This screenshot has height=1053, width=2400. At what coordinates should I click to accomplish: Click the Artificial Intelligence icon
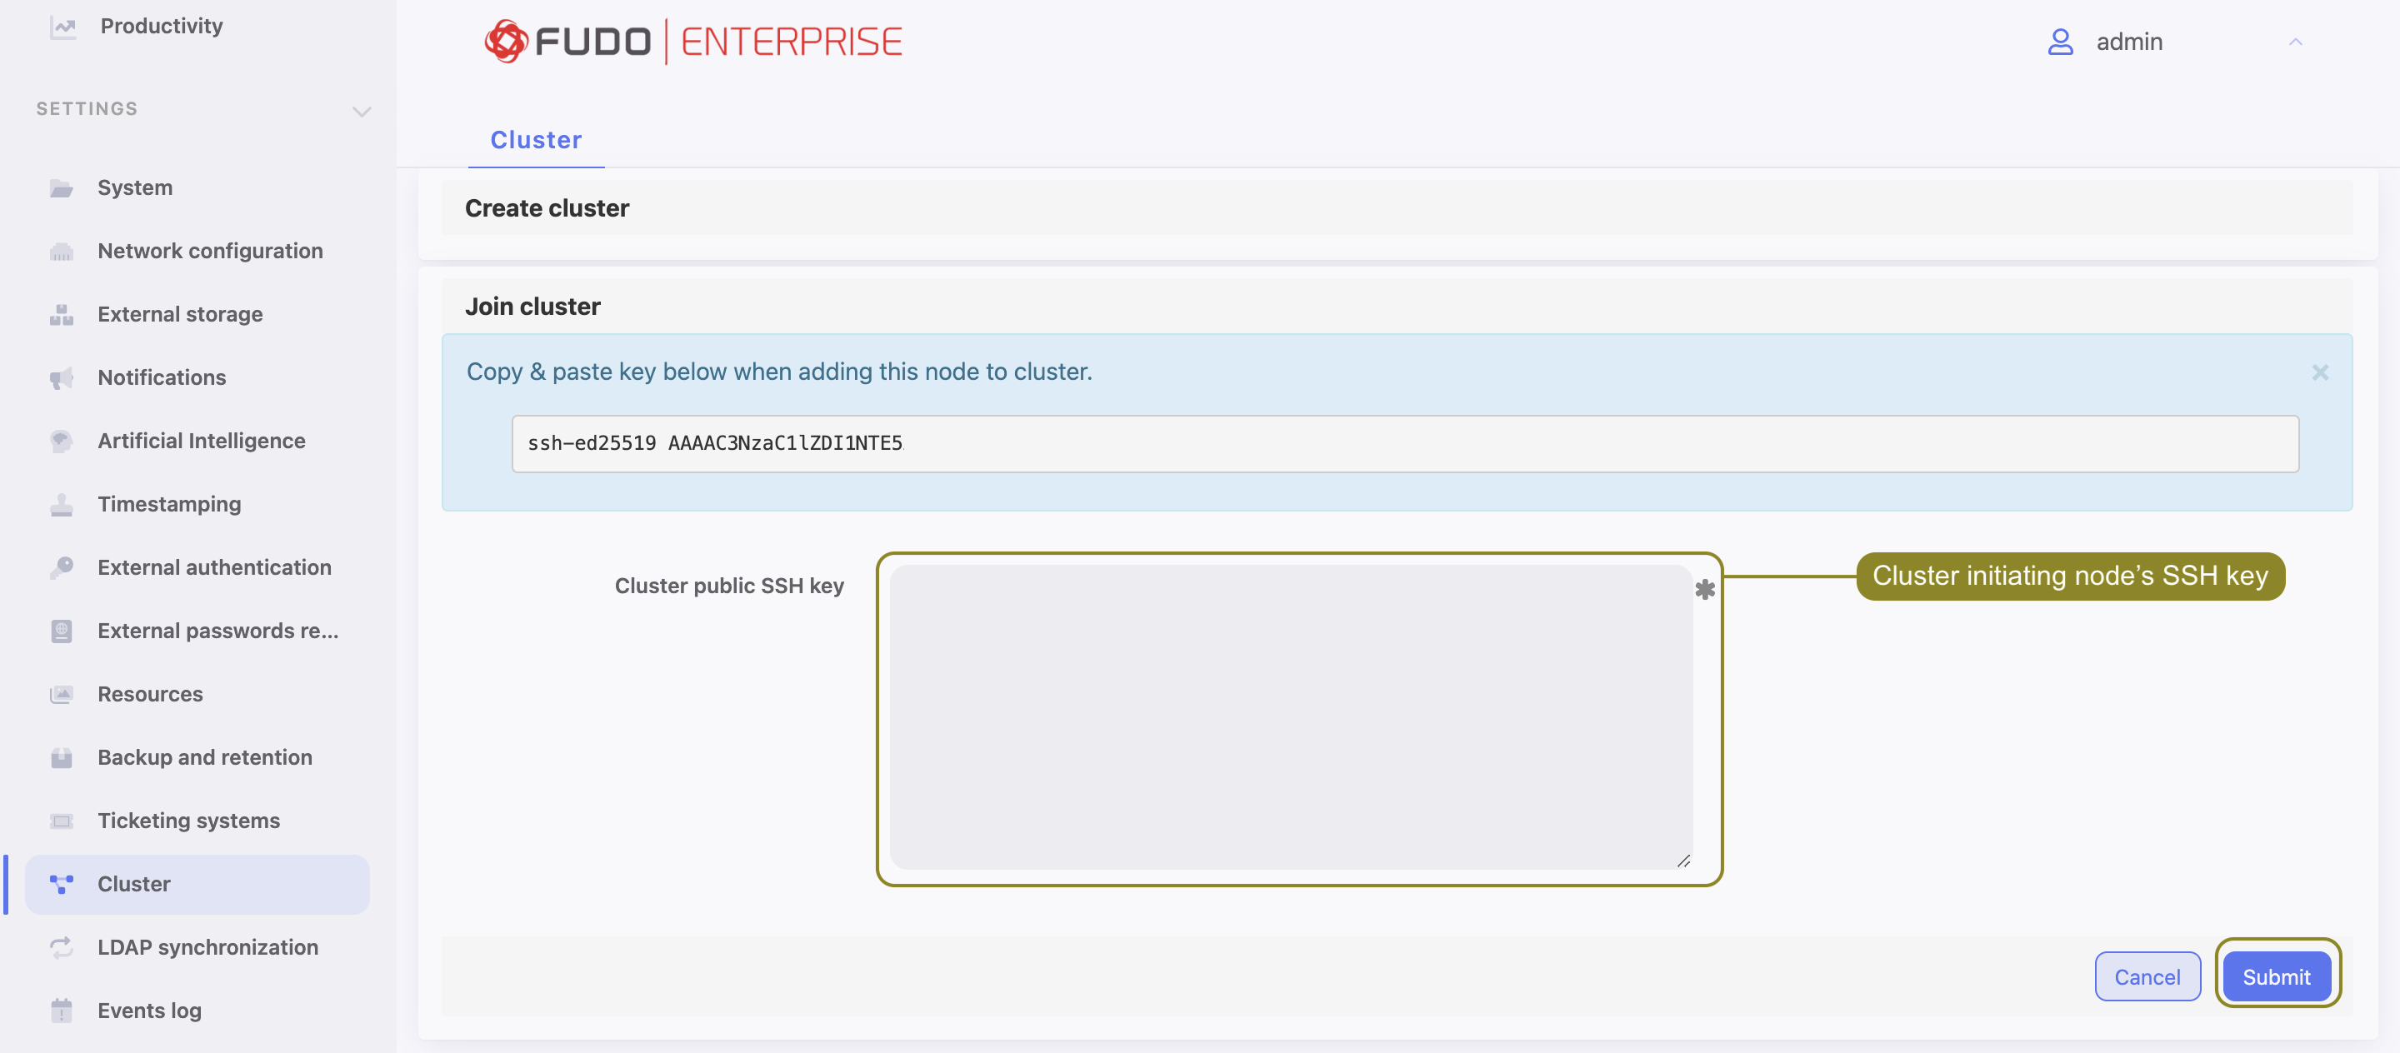(62, 442)
